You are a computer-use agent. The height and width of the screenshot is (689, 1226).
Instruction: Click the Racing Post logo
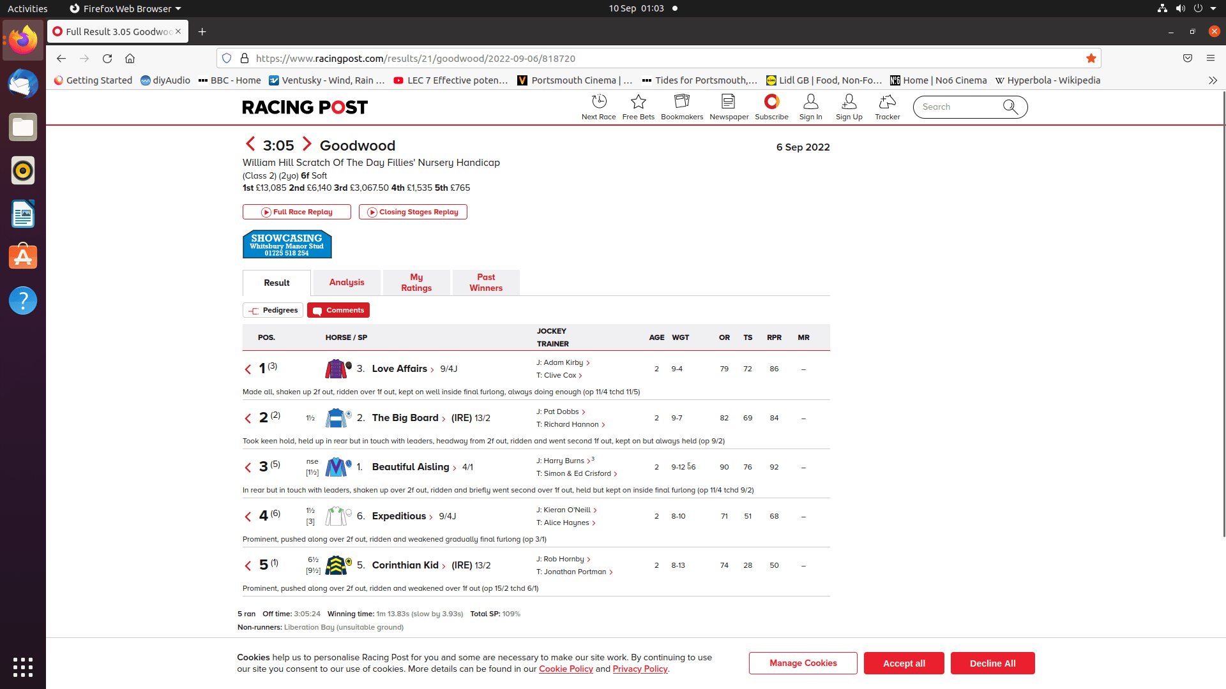click(305, 107)
